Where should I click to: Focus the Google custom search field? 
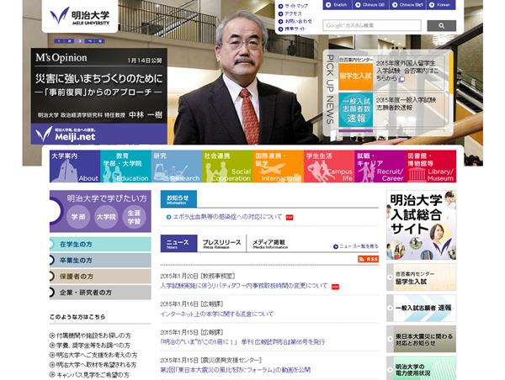(x=372, y=25)
